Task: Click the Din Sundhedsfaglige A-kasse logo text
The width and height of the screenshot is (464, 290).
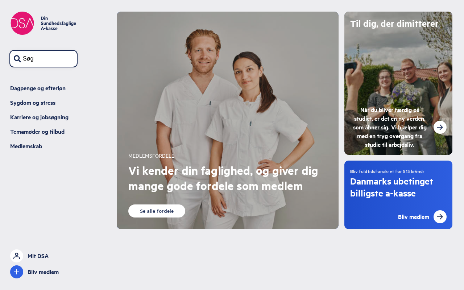Action: 58,23
